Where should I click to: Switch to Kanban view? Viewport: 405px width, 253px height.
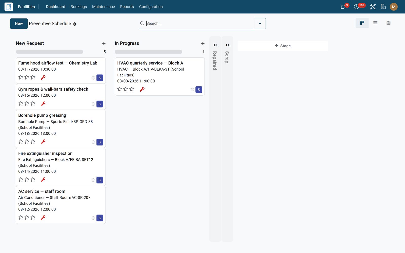[362, 23]
